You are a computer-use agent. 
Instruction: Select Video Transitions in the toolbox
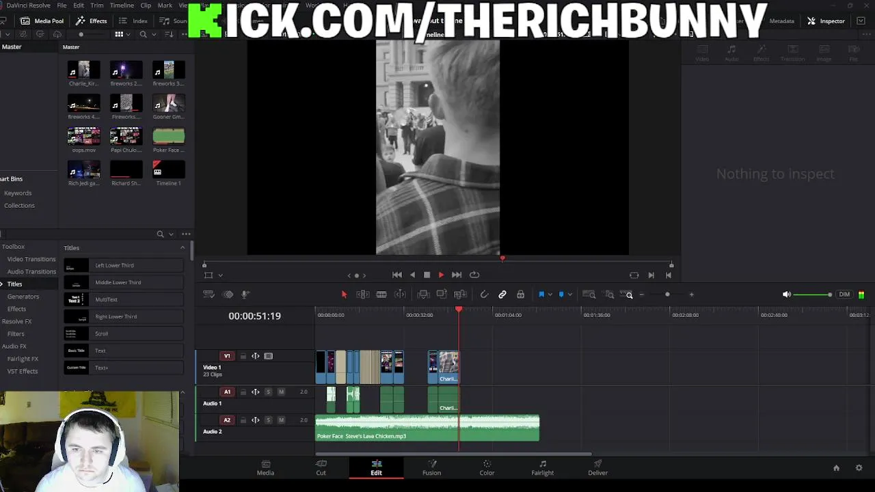pos(31,259)
